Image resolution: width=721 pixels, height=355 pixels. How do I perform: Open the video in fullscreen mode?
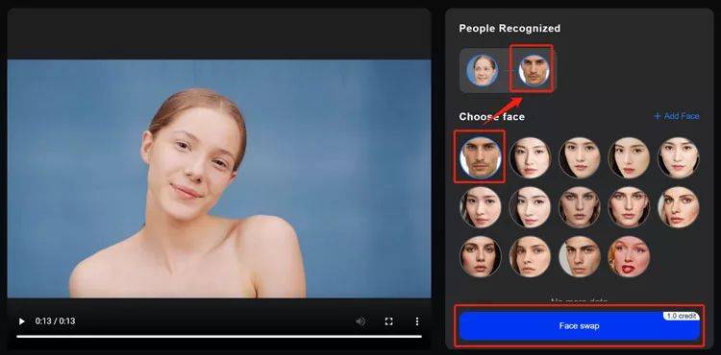[x=389, y=321]
